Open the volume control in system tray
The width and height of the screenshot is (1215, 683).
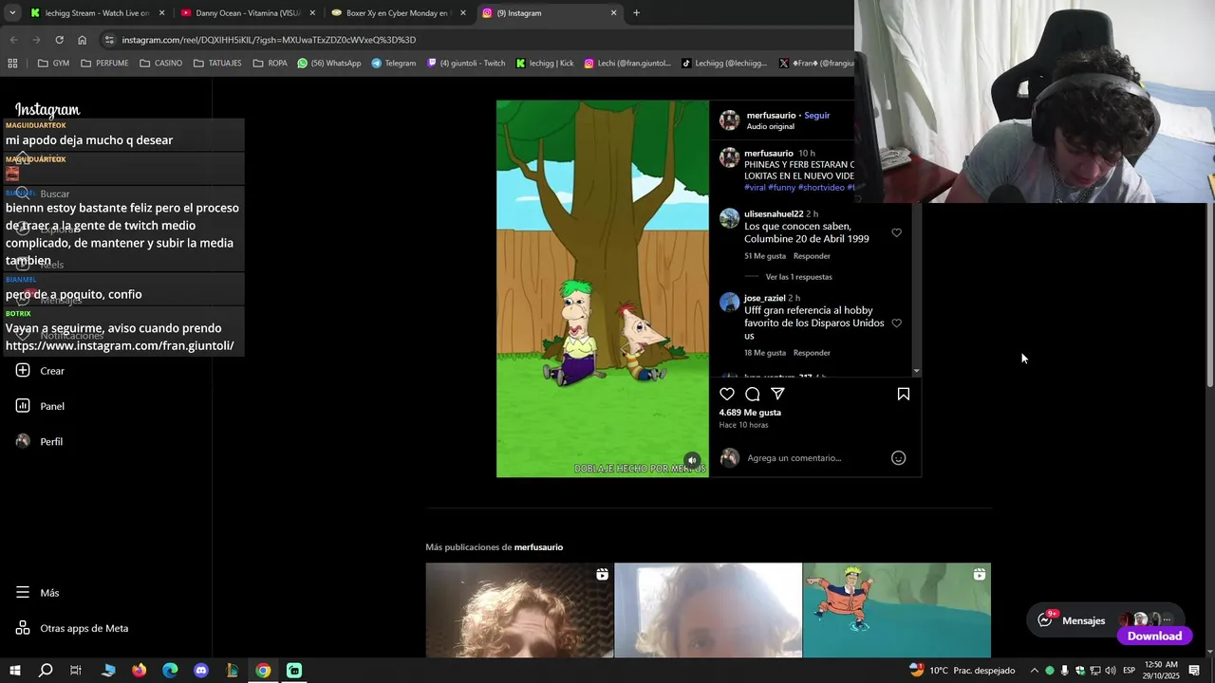pos(1111,671)
